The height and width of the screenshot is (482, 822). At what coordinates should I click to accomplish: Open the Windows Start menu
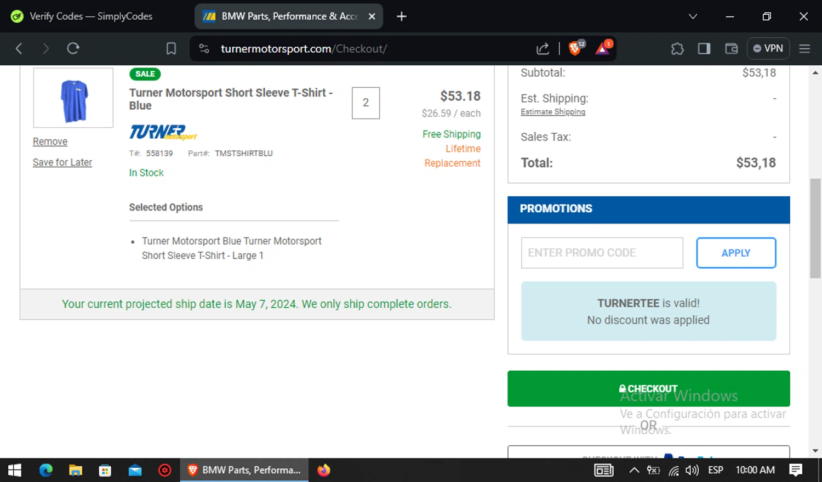pyautogui.click(x=15, y=470)
